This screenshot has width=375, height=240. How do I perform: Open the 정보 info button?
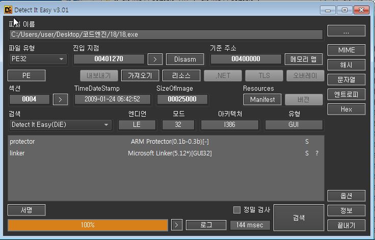click(x=346, y=210)
